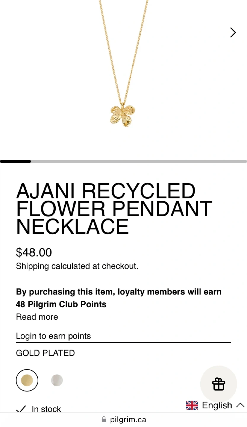Screen dimensions: 247x427
Task: Expand the English language selector
Action: click(217, 405)
